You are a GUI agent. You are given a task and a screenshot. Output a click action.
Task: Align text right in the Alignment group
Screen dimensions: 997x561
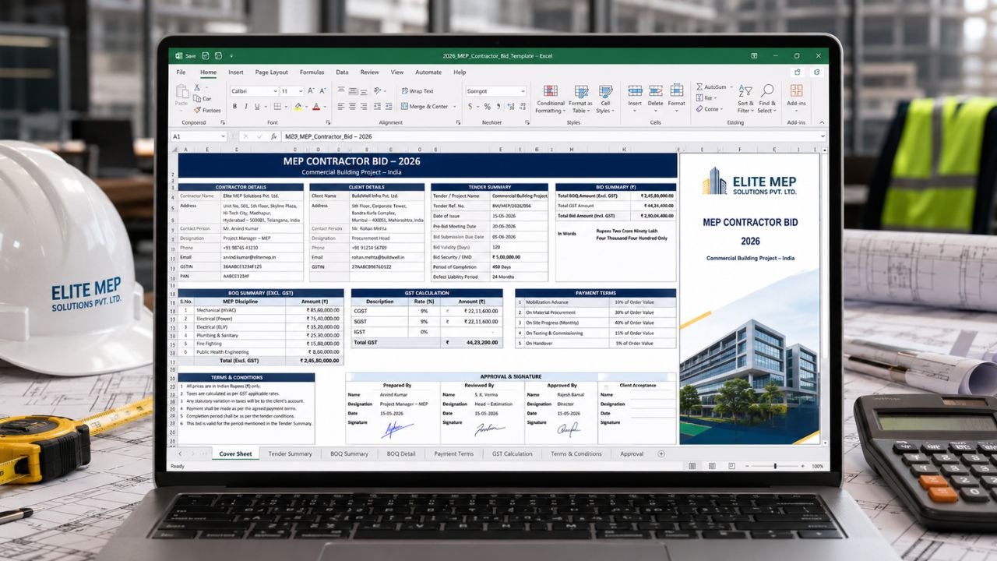(x=364, y=106)
